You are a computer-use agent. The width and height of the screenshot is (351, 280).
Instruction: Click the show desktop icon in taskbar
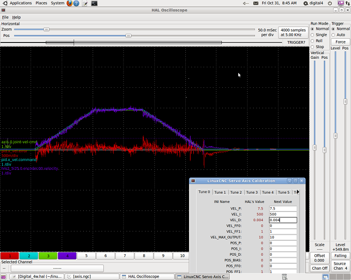pos(3,277)
